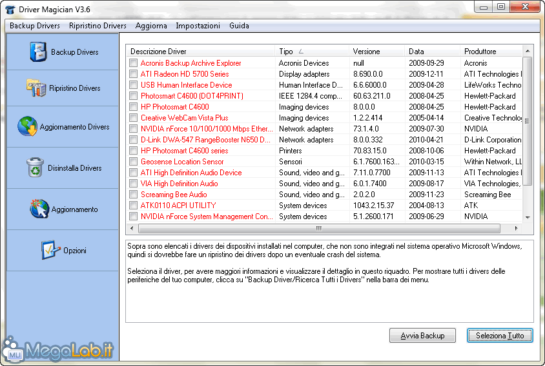Image resolution: width=545 pixels, height=366 pixels.
Task: Click the Printers type cell
Action: tap(290, 151)
